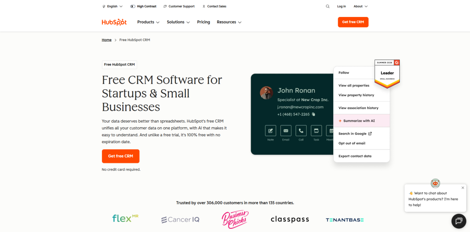Toggle the High Contrast switch

[133, 6]
